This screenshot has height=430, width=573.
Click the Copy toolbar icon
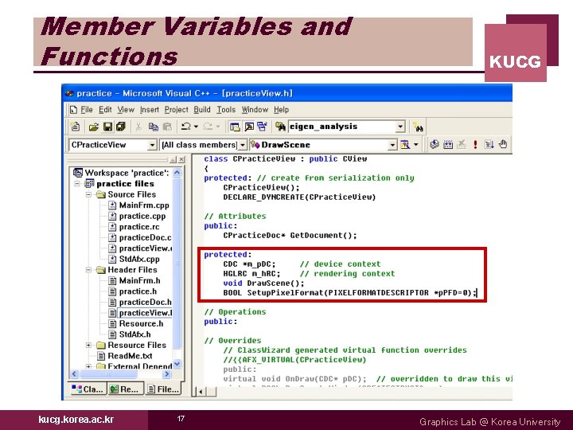[153, 127]
